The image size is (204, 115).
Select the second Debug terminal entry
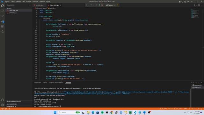tap(197, 88)
